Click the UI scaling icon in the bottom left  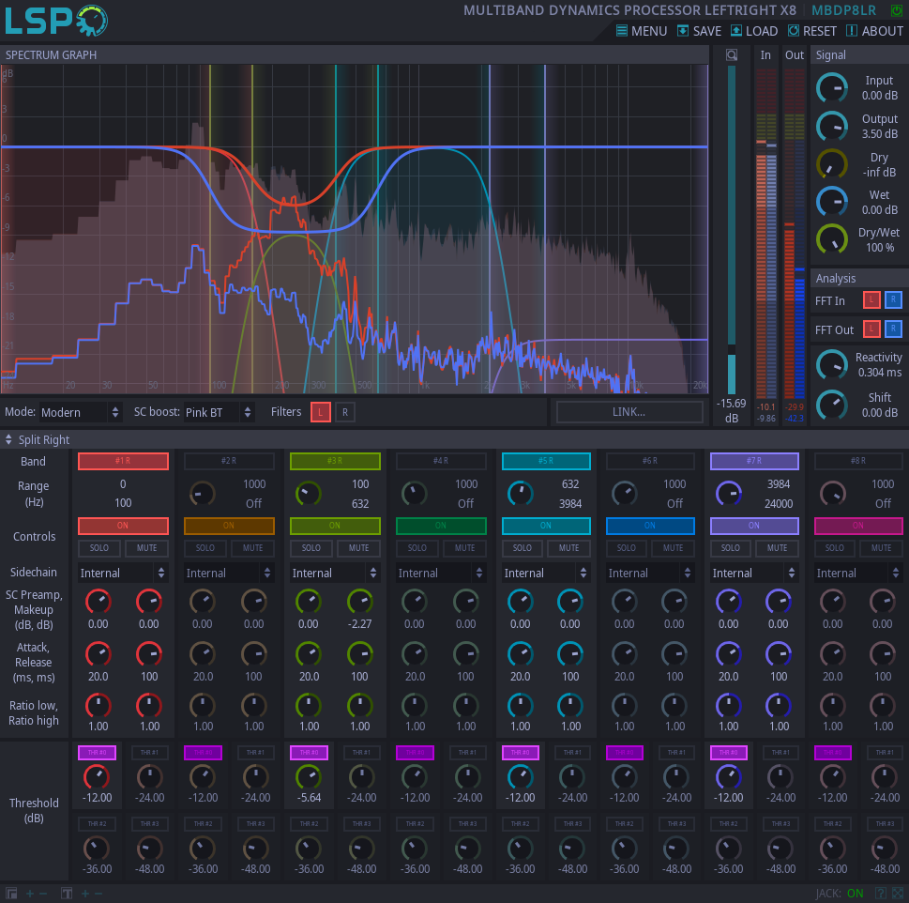pos(11,893)
